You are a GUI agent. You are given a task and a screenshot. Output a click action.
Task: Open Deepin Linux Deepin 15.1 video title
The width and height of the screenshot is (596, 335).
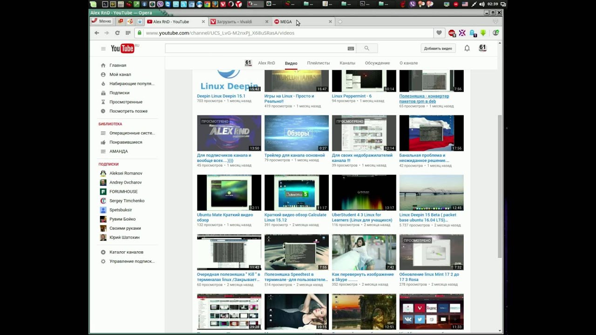[221, 96]
